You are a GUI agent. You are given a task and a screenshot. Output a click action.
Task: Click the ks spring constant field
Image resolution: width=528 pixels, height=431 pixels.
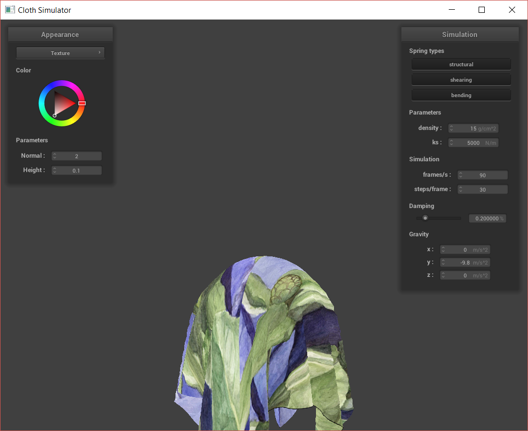pos(473,143)
